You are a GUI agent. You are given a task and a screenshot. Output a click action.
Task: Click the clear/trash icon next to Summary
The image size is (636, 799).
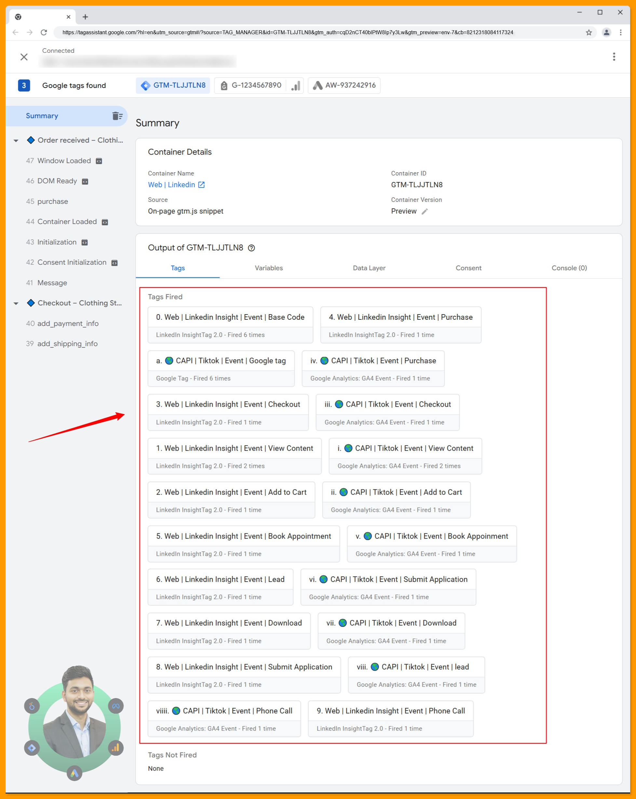coord(118,116)
